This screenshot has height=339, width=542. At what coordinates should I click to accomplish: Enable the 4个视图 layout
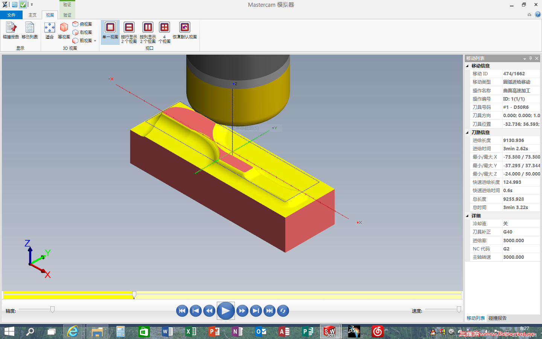pyautogui.click(x=164, y=32)
